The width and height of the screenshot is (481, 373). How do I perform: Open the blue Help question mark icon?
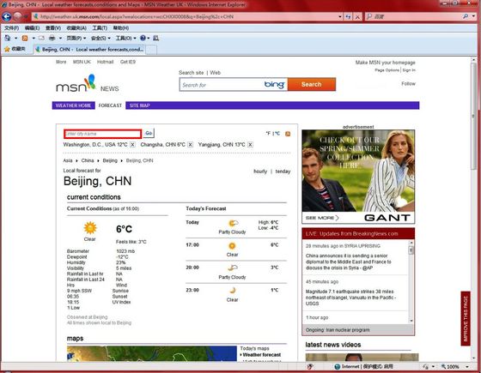[143, 38]
